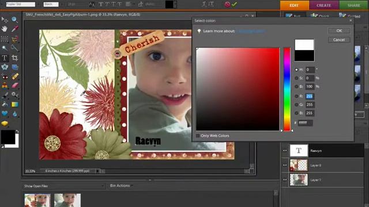Click Cancel in Select color dialog
Viewport: 369px width, 207px height.
pos(339,40)
